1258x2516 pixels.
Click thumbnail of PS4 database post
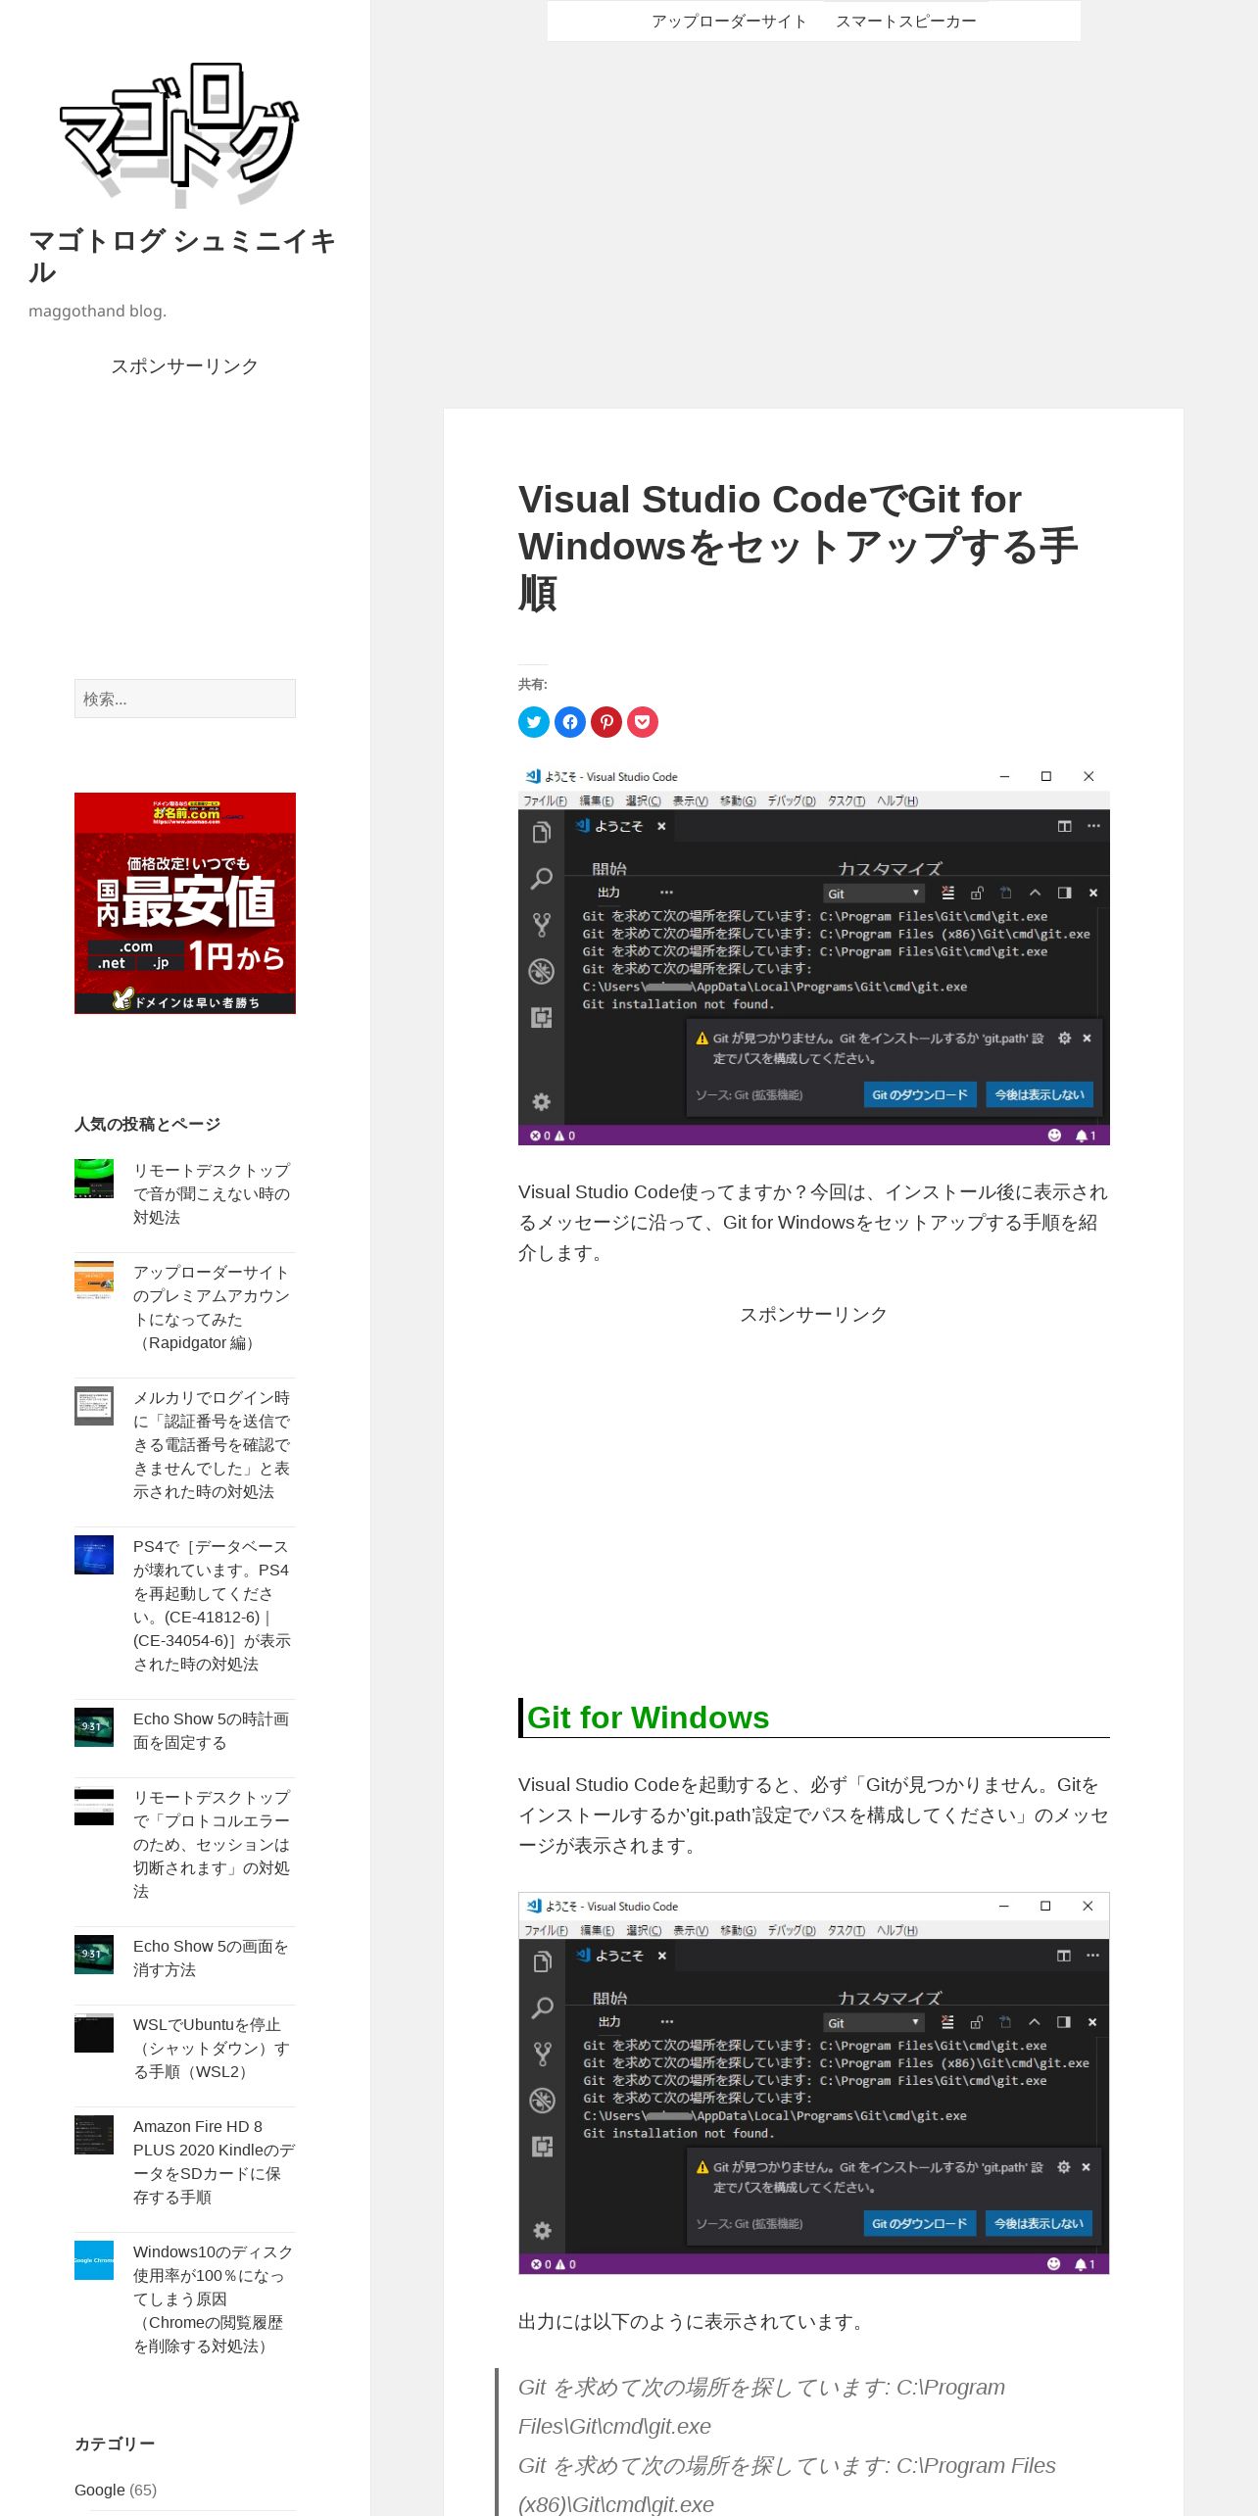point(94,1555)
